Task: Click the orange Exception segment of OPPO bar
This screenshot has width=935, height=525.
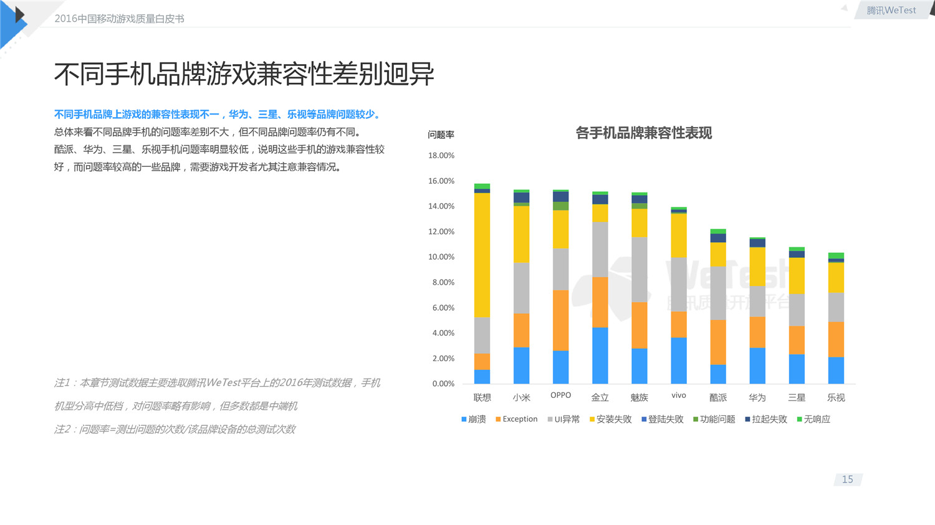Action: (561, 321)
